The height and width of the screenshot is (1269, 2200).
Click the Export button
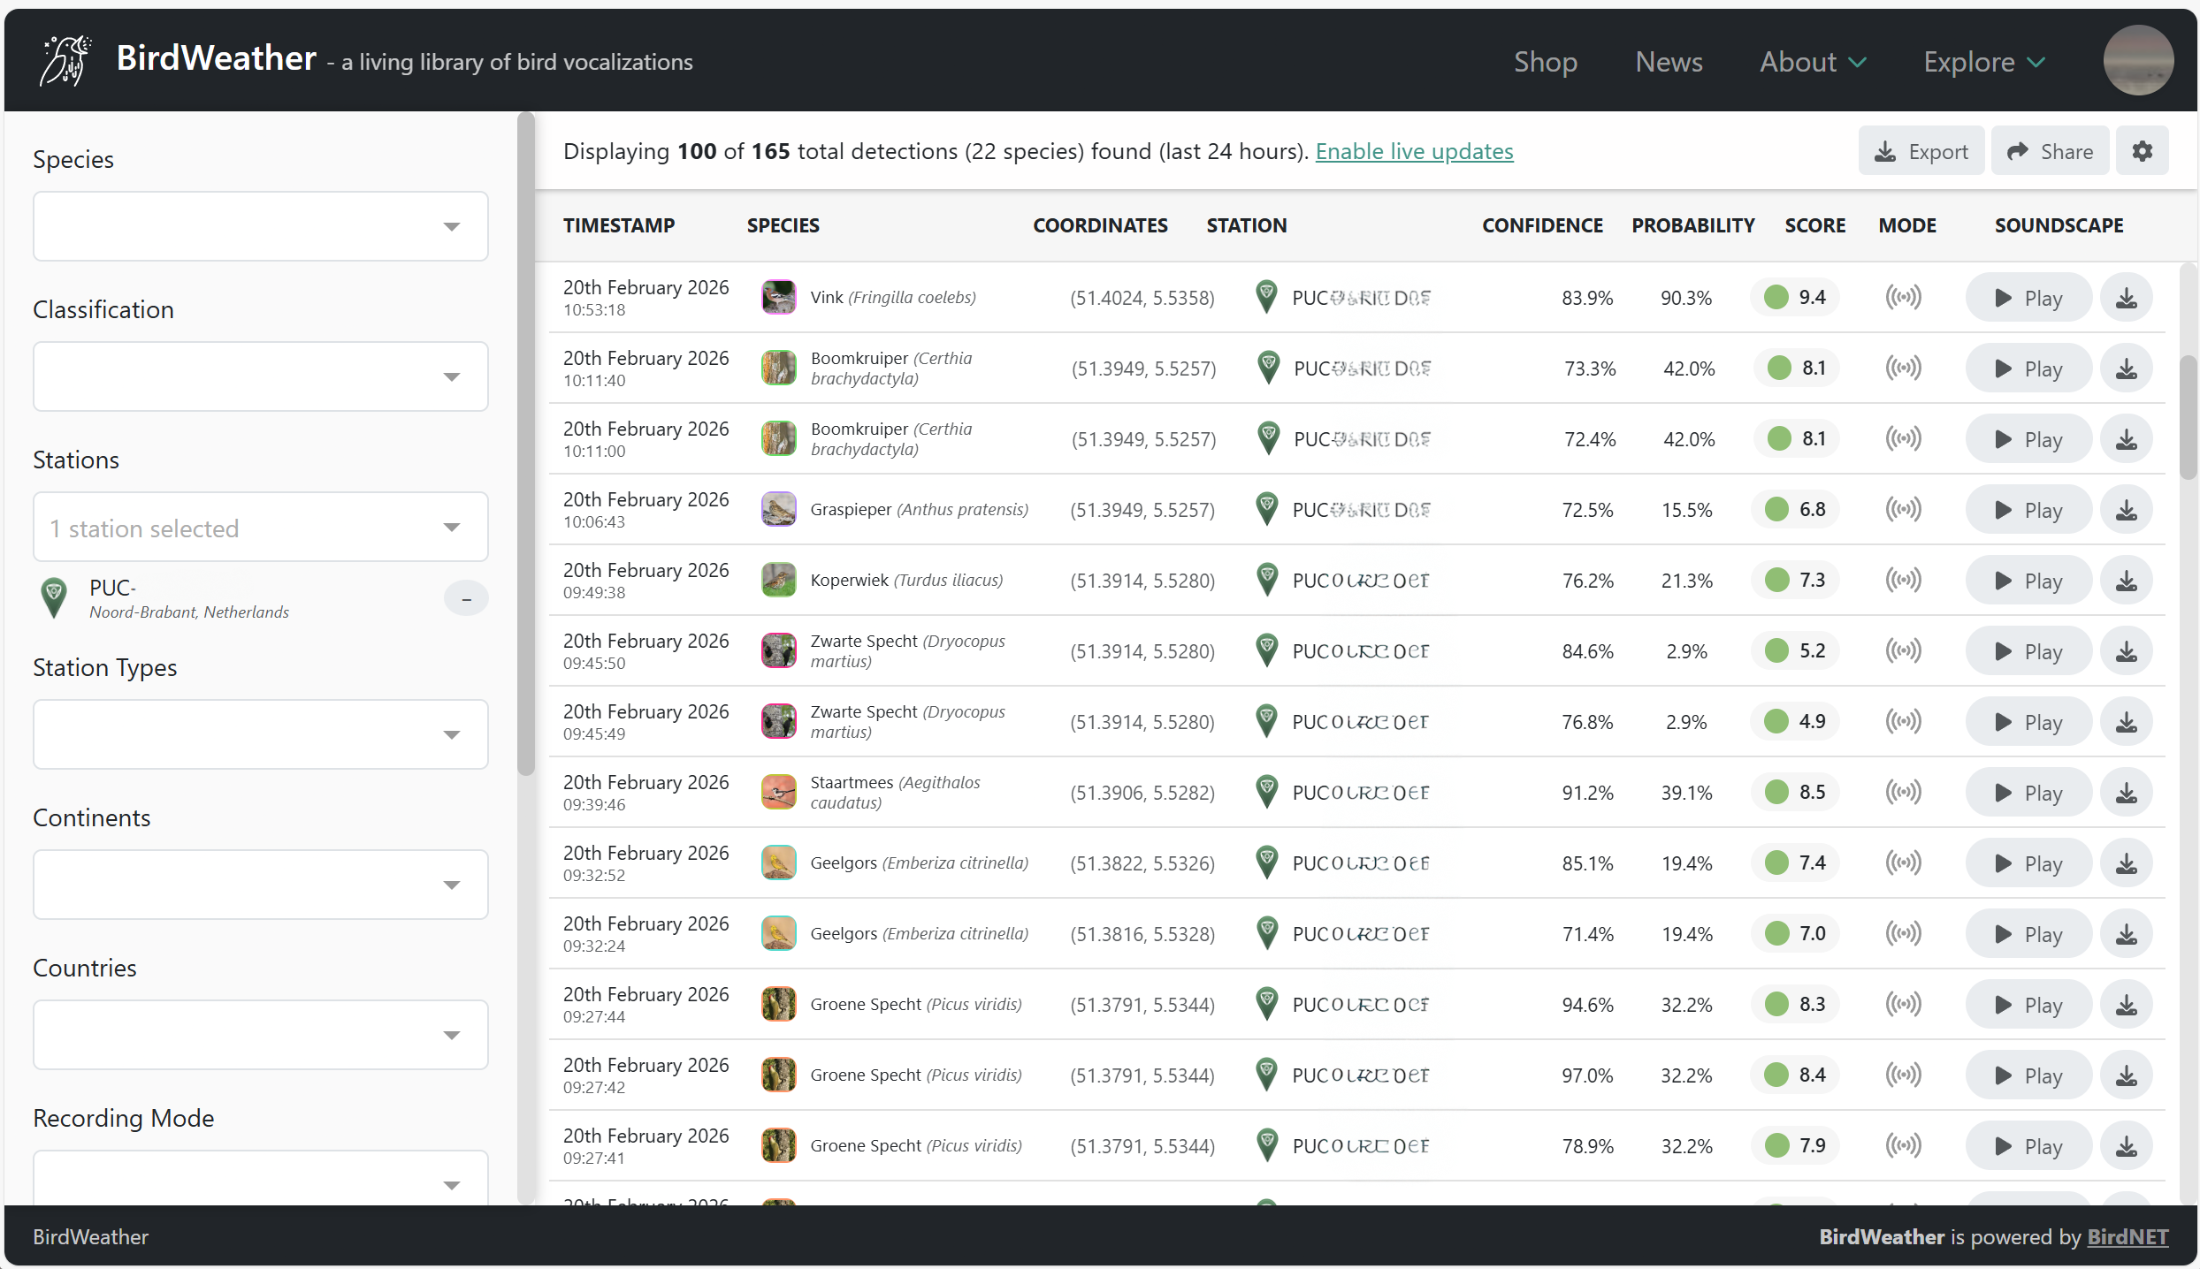[1921, 151]
